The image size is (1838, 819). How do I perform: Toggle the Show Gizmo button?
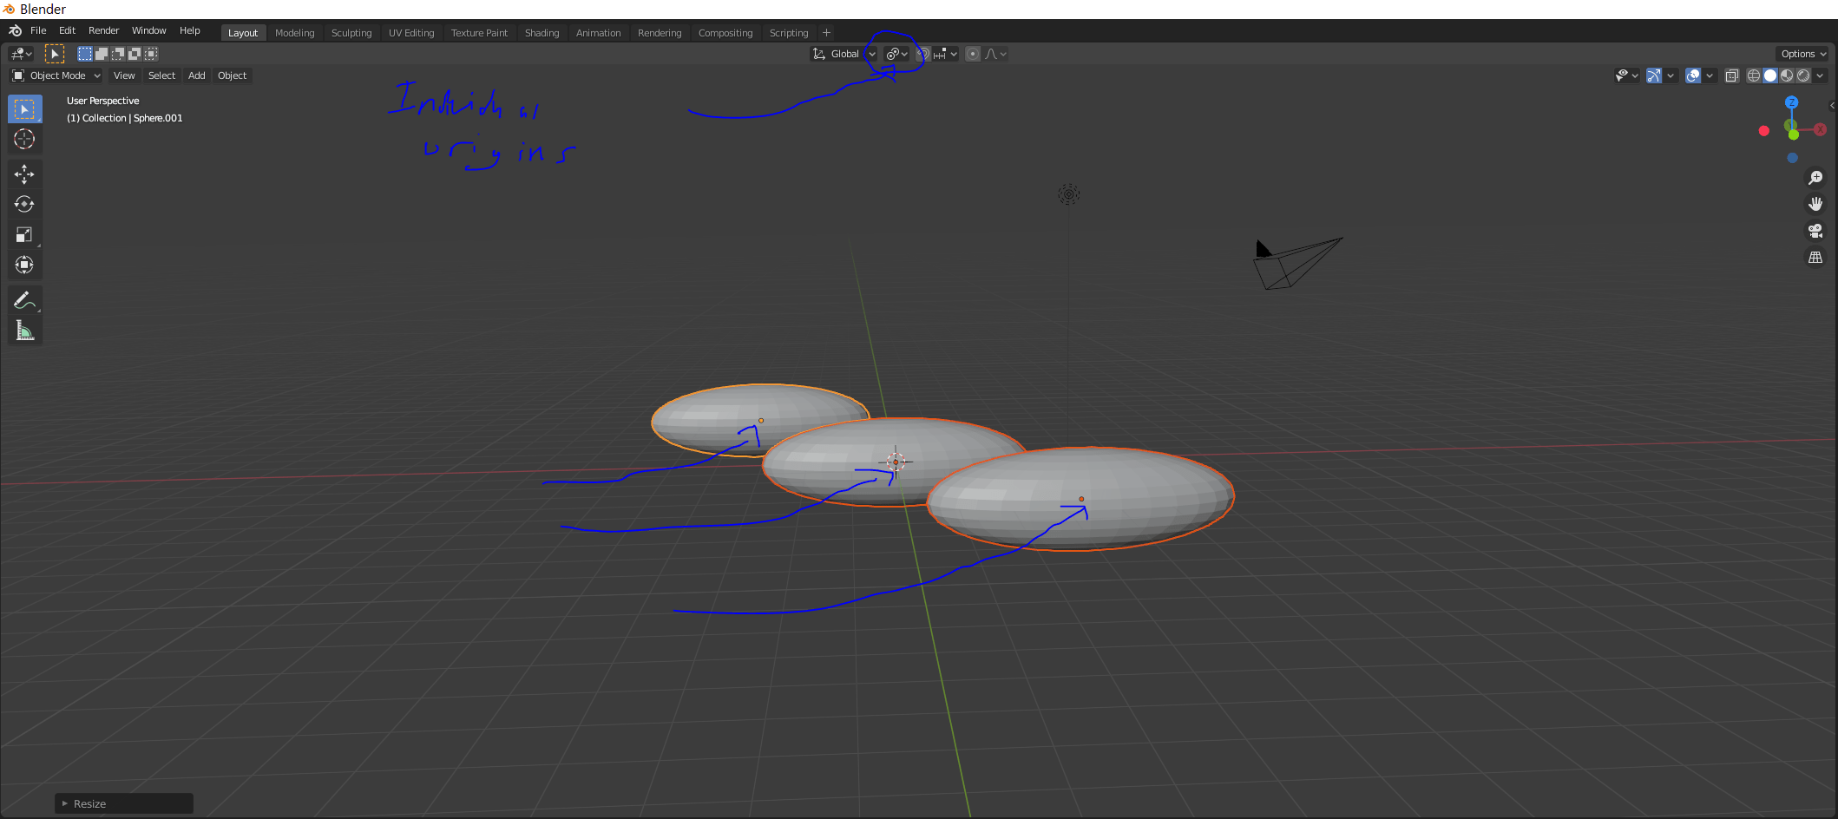click(x=1653, y=75)
